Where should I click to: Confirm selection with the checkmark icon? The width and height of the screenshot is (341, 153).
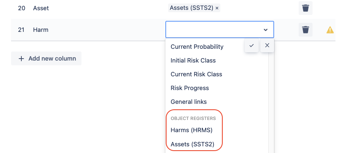(252, 45)
